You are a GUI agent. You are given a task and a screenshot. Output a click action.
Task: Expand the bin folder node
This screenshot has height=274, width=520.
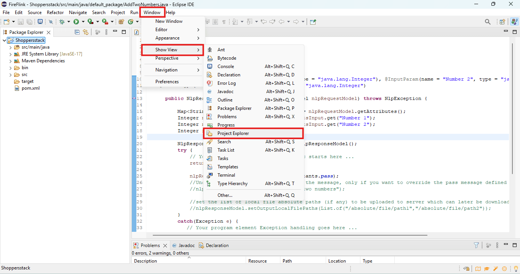[x=10, y=68]
